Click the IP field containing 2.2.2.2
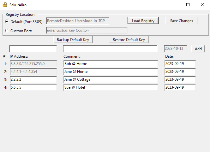The width and height of the screenshot is (210, 152). point(33,79)
